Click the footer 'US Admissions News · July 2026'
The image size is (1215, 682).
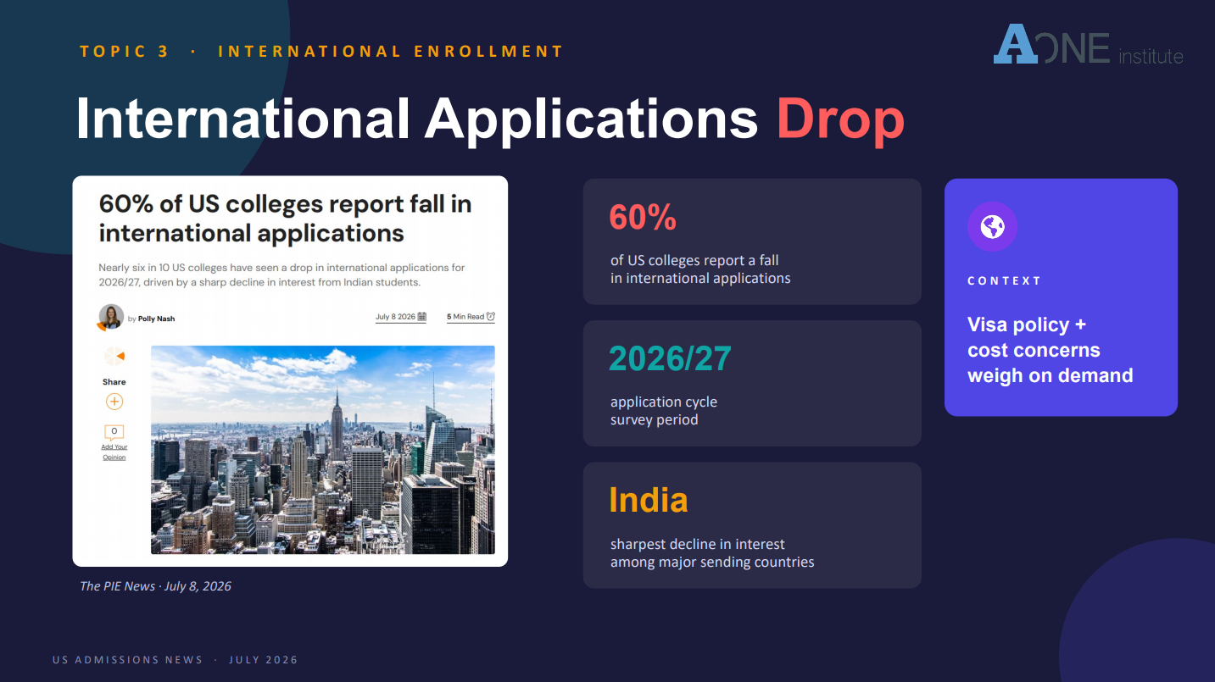tap(176, 660)
